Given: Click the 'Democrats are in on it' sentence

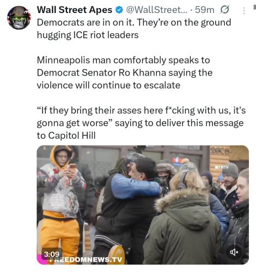Looking at the screenshot, I should pyautogui.click(x=86, y=23).
